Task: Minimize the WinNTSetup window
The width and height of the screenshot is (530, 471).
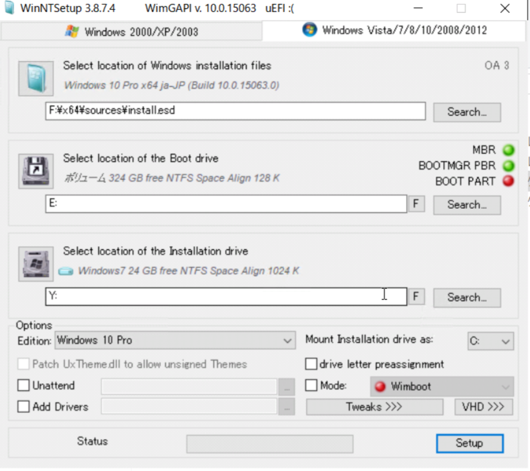Action: [x=418, y=8]
